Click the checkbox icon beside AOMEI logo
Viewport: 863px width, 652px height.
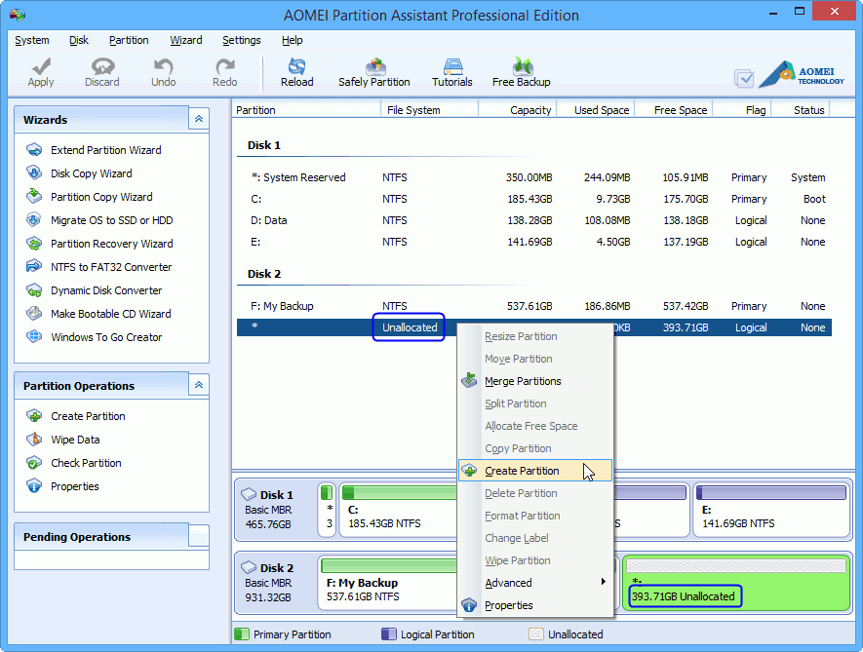(744, 78)
